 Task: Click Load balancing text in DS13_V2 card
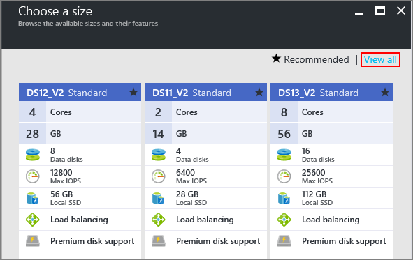tap(331, 220)
